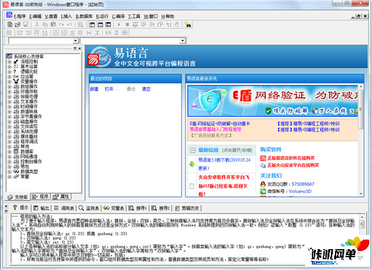This screenshot has width=372, height=270.
Task: Expand the 常量 tree node
Action: [9, 177]
